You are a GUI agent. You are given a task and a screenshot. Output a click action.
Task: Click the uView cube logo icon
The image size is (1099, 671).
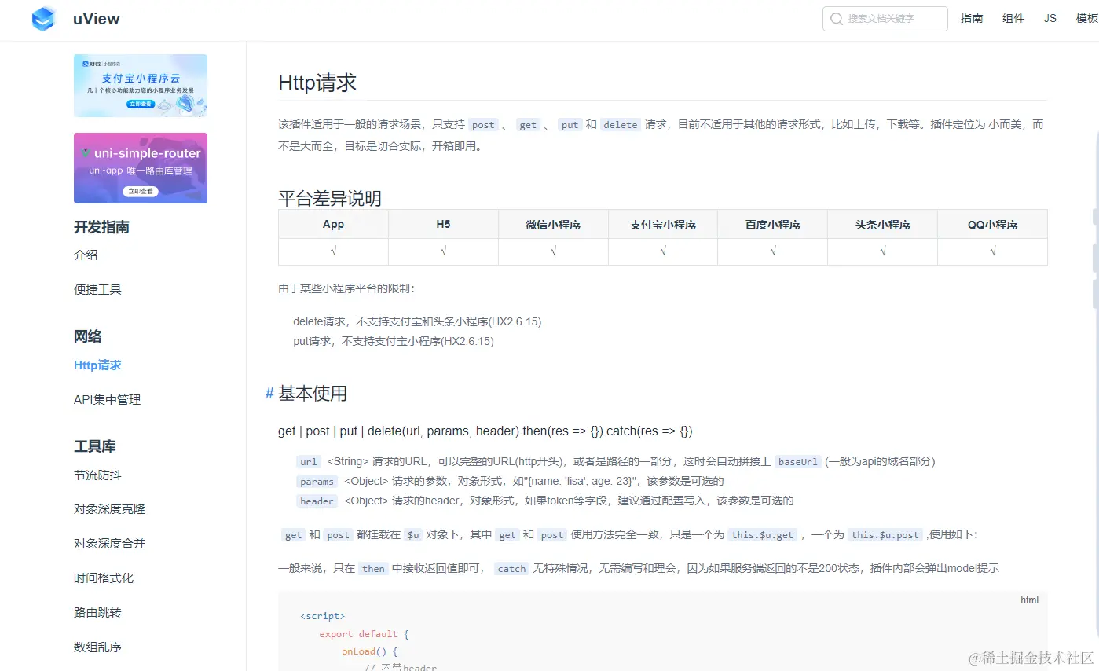tap(44, 19)
